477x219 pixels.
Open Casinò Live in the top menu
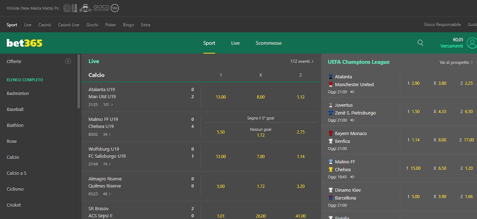click(x=69, y=25)
